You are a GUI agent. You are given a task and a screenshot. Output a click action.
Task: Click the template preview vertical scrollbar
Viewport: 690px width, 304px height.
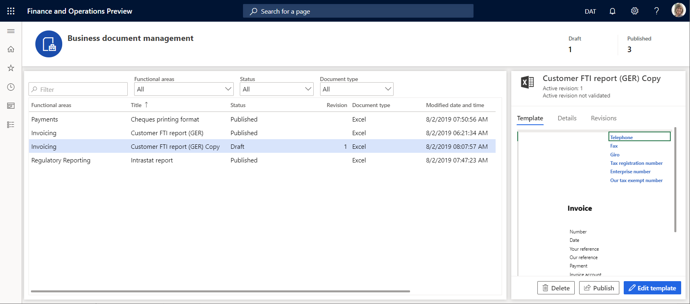tap(675, 180)
